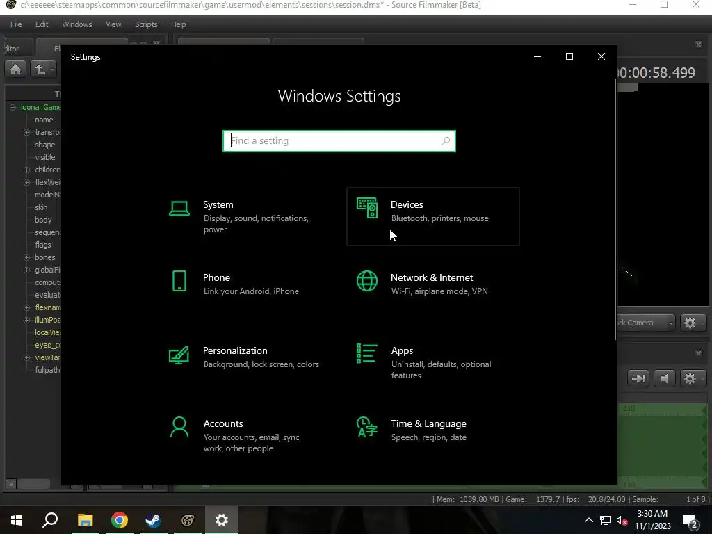Viewport: 712px width, 534px height.
Task: Open Devices settings category
Action: point(432,217)
